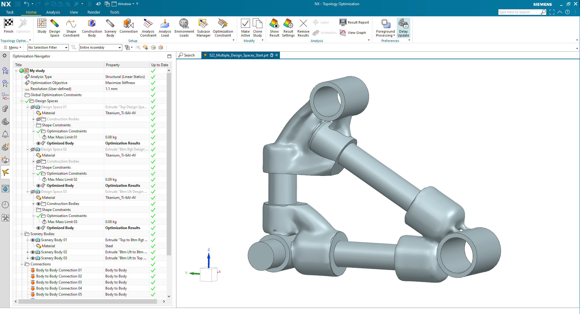Open the Environment Loads tool
This screenshot has height=314, width=580.
coord(184,28)
